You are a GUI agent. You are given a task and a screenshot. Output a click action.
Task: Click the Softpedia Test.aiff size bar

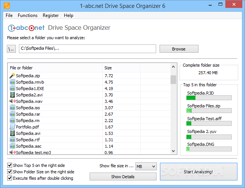(209, 123)
